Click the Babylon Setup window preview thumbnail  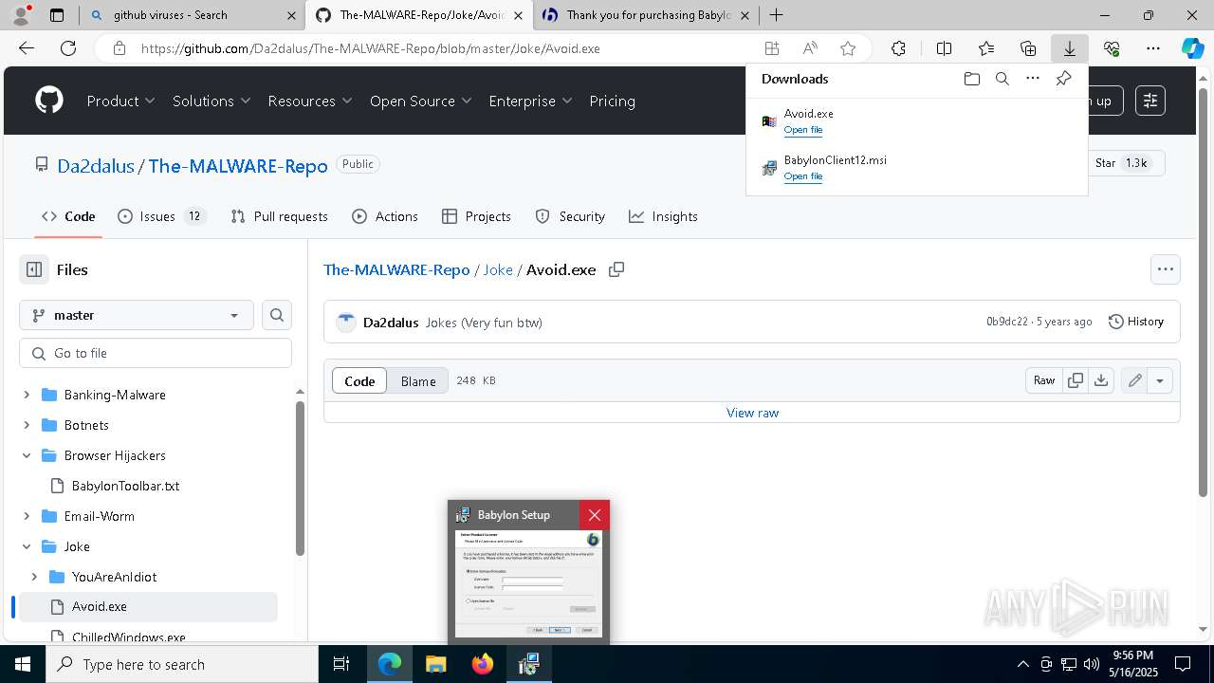[x=528, y=584]
